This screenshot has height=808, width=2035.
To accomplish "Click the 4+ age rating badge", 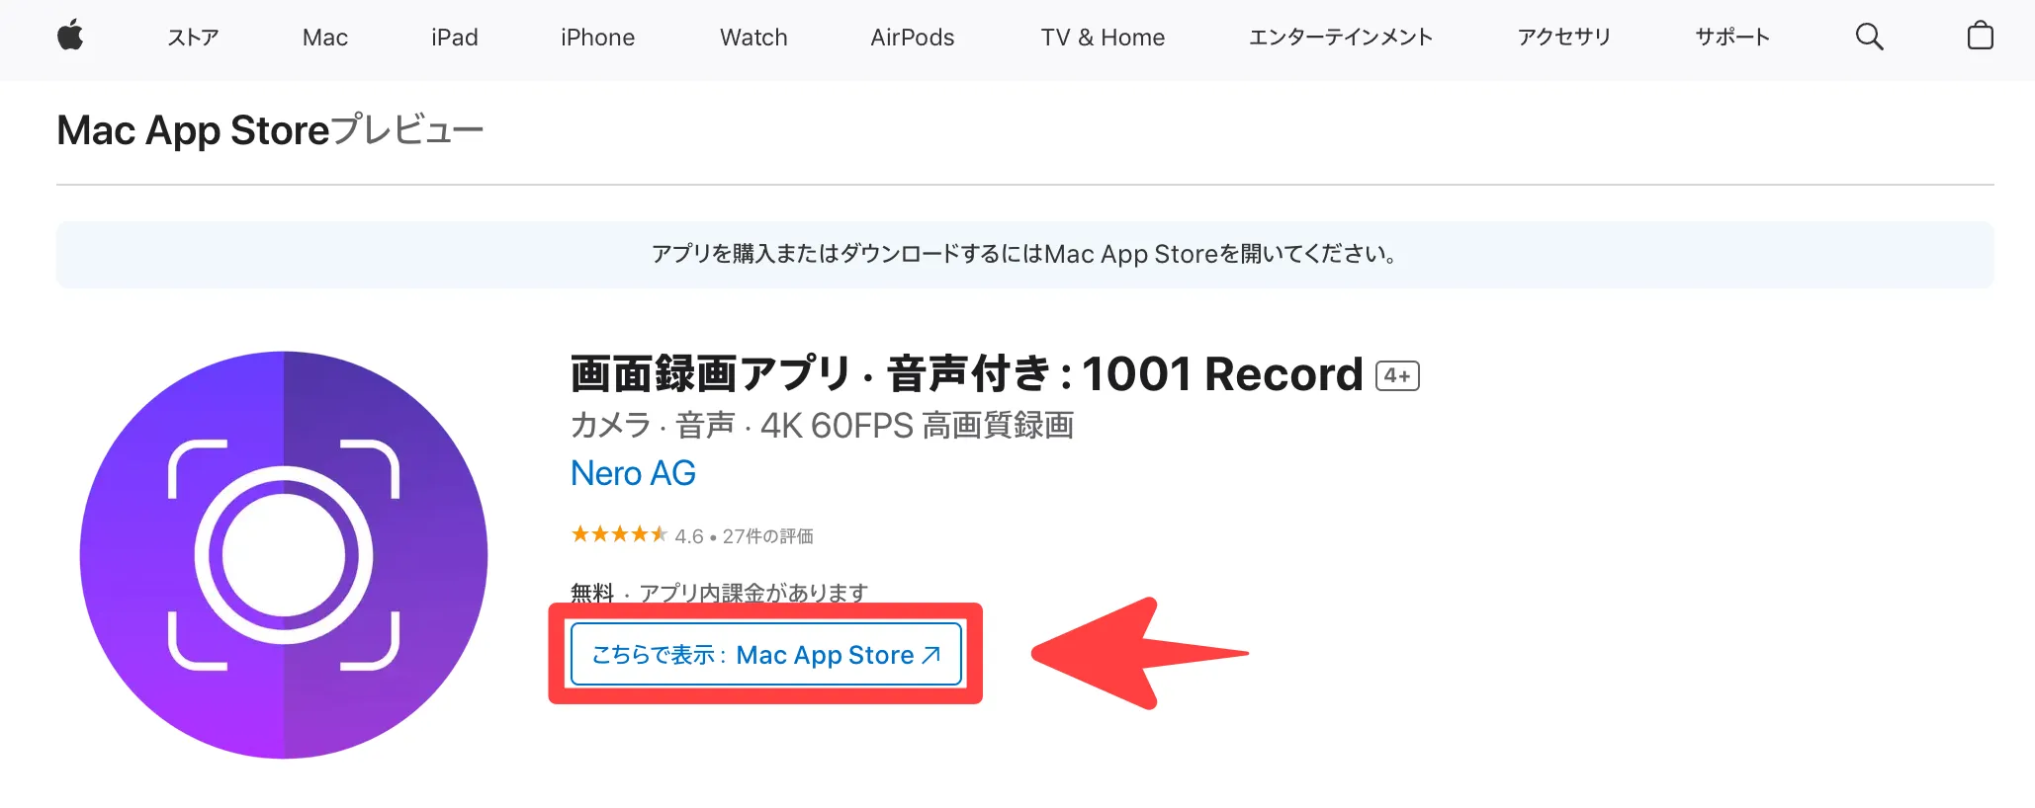I will click(x=1397, y=375).
